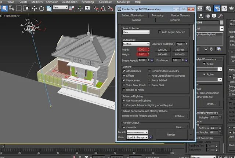Open the render Preset dropdown

pos(137,132)
